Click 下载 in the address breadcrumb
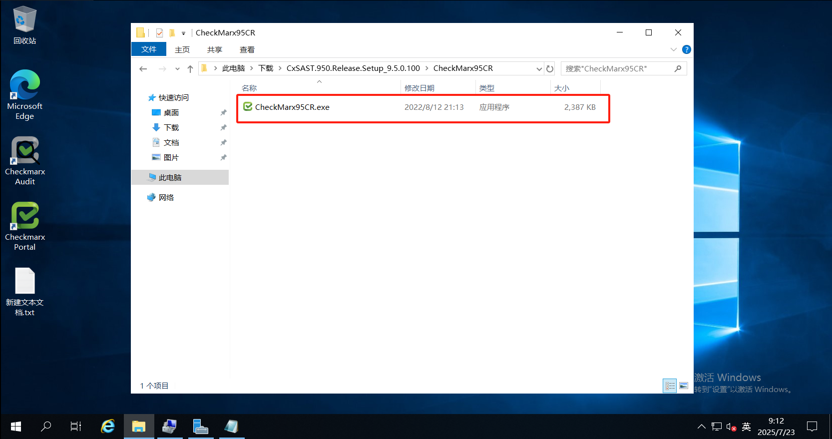Viewport: 832px width, 439px height. point(266,68)
